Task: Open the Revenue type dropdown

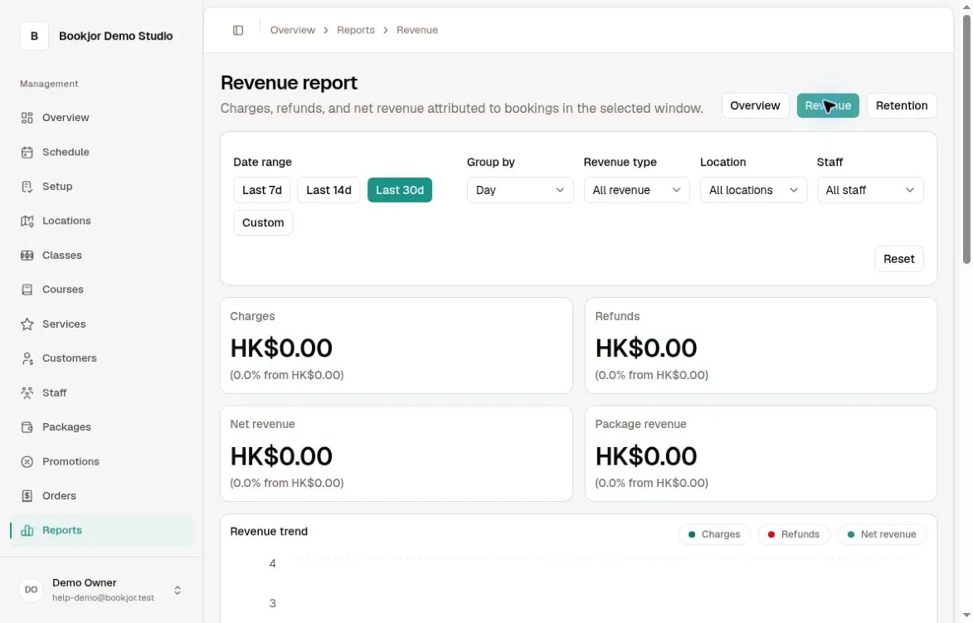Action: 637,190
